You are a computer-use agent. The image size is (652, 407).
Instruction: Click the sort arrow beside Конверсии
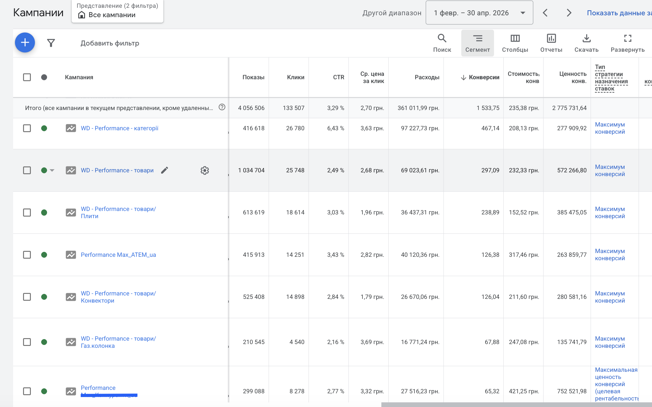click(x=463, y=77)
